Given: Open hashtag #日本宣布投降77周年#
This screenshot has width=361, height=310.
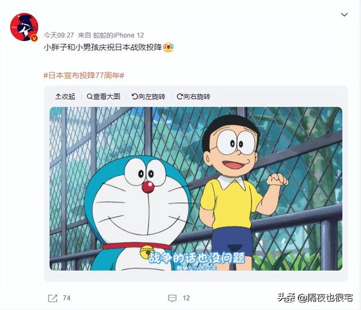Looking at the screenshot, I should pyautogui.click(x=84, y=76).
